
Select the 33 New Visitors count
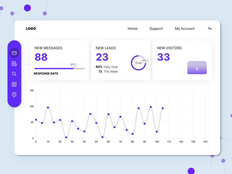164,57
